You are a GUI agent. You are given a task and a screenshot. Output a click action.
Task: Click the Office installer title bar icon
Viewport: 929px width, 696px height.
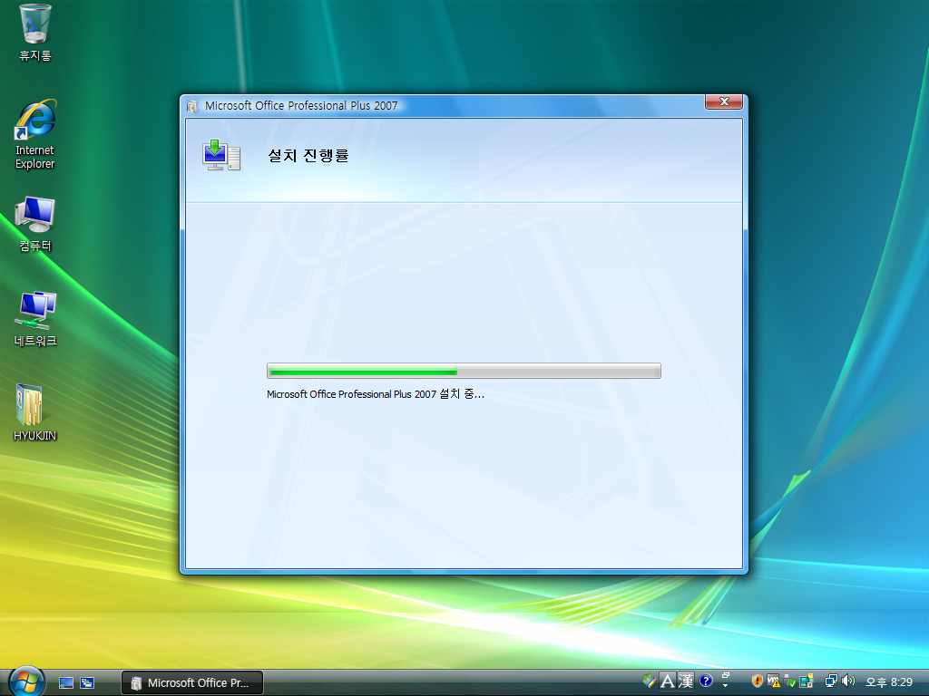tap(192, 107)
